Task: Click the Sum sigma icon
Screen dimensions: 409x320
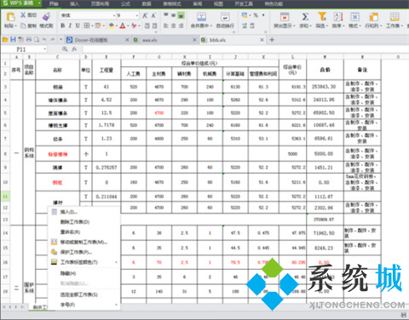Action: point(305,16)
